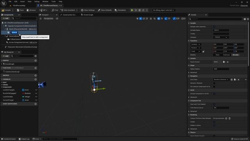Set Mobility to Static

tap(218, 55)
